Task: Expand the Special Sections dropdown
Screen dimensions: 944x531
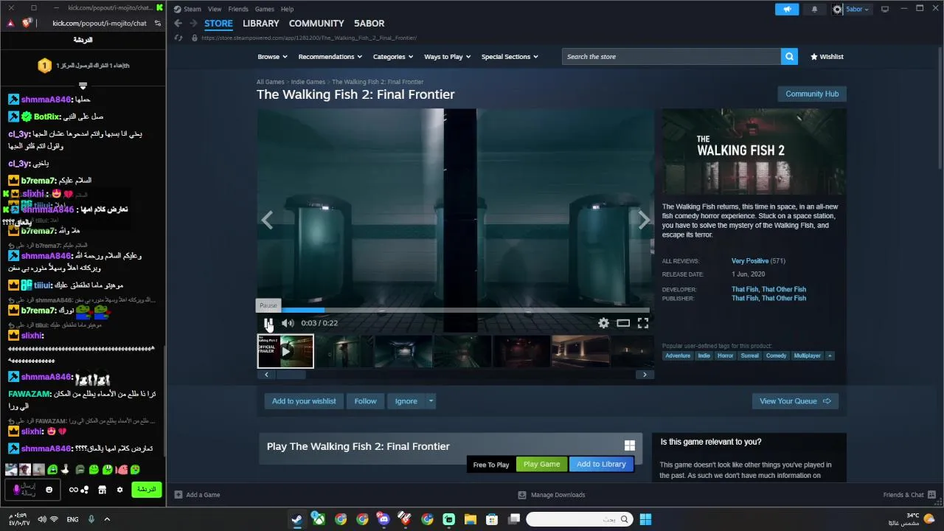Action: 510,57
